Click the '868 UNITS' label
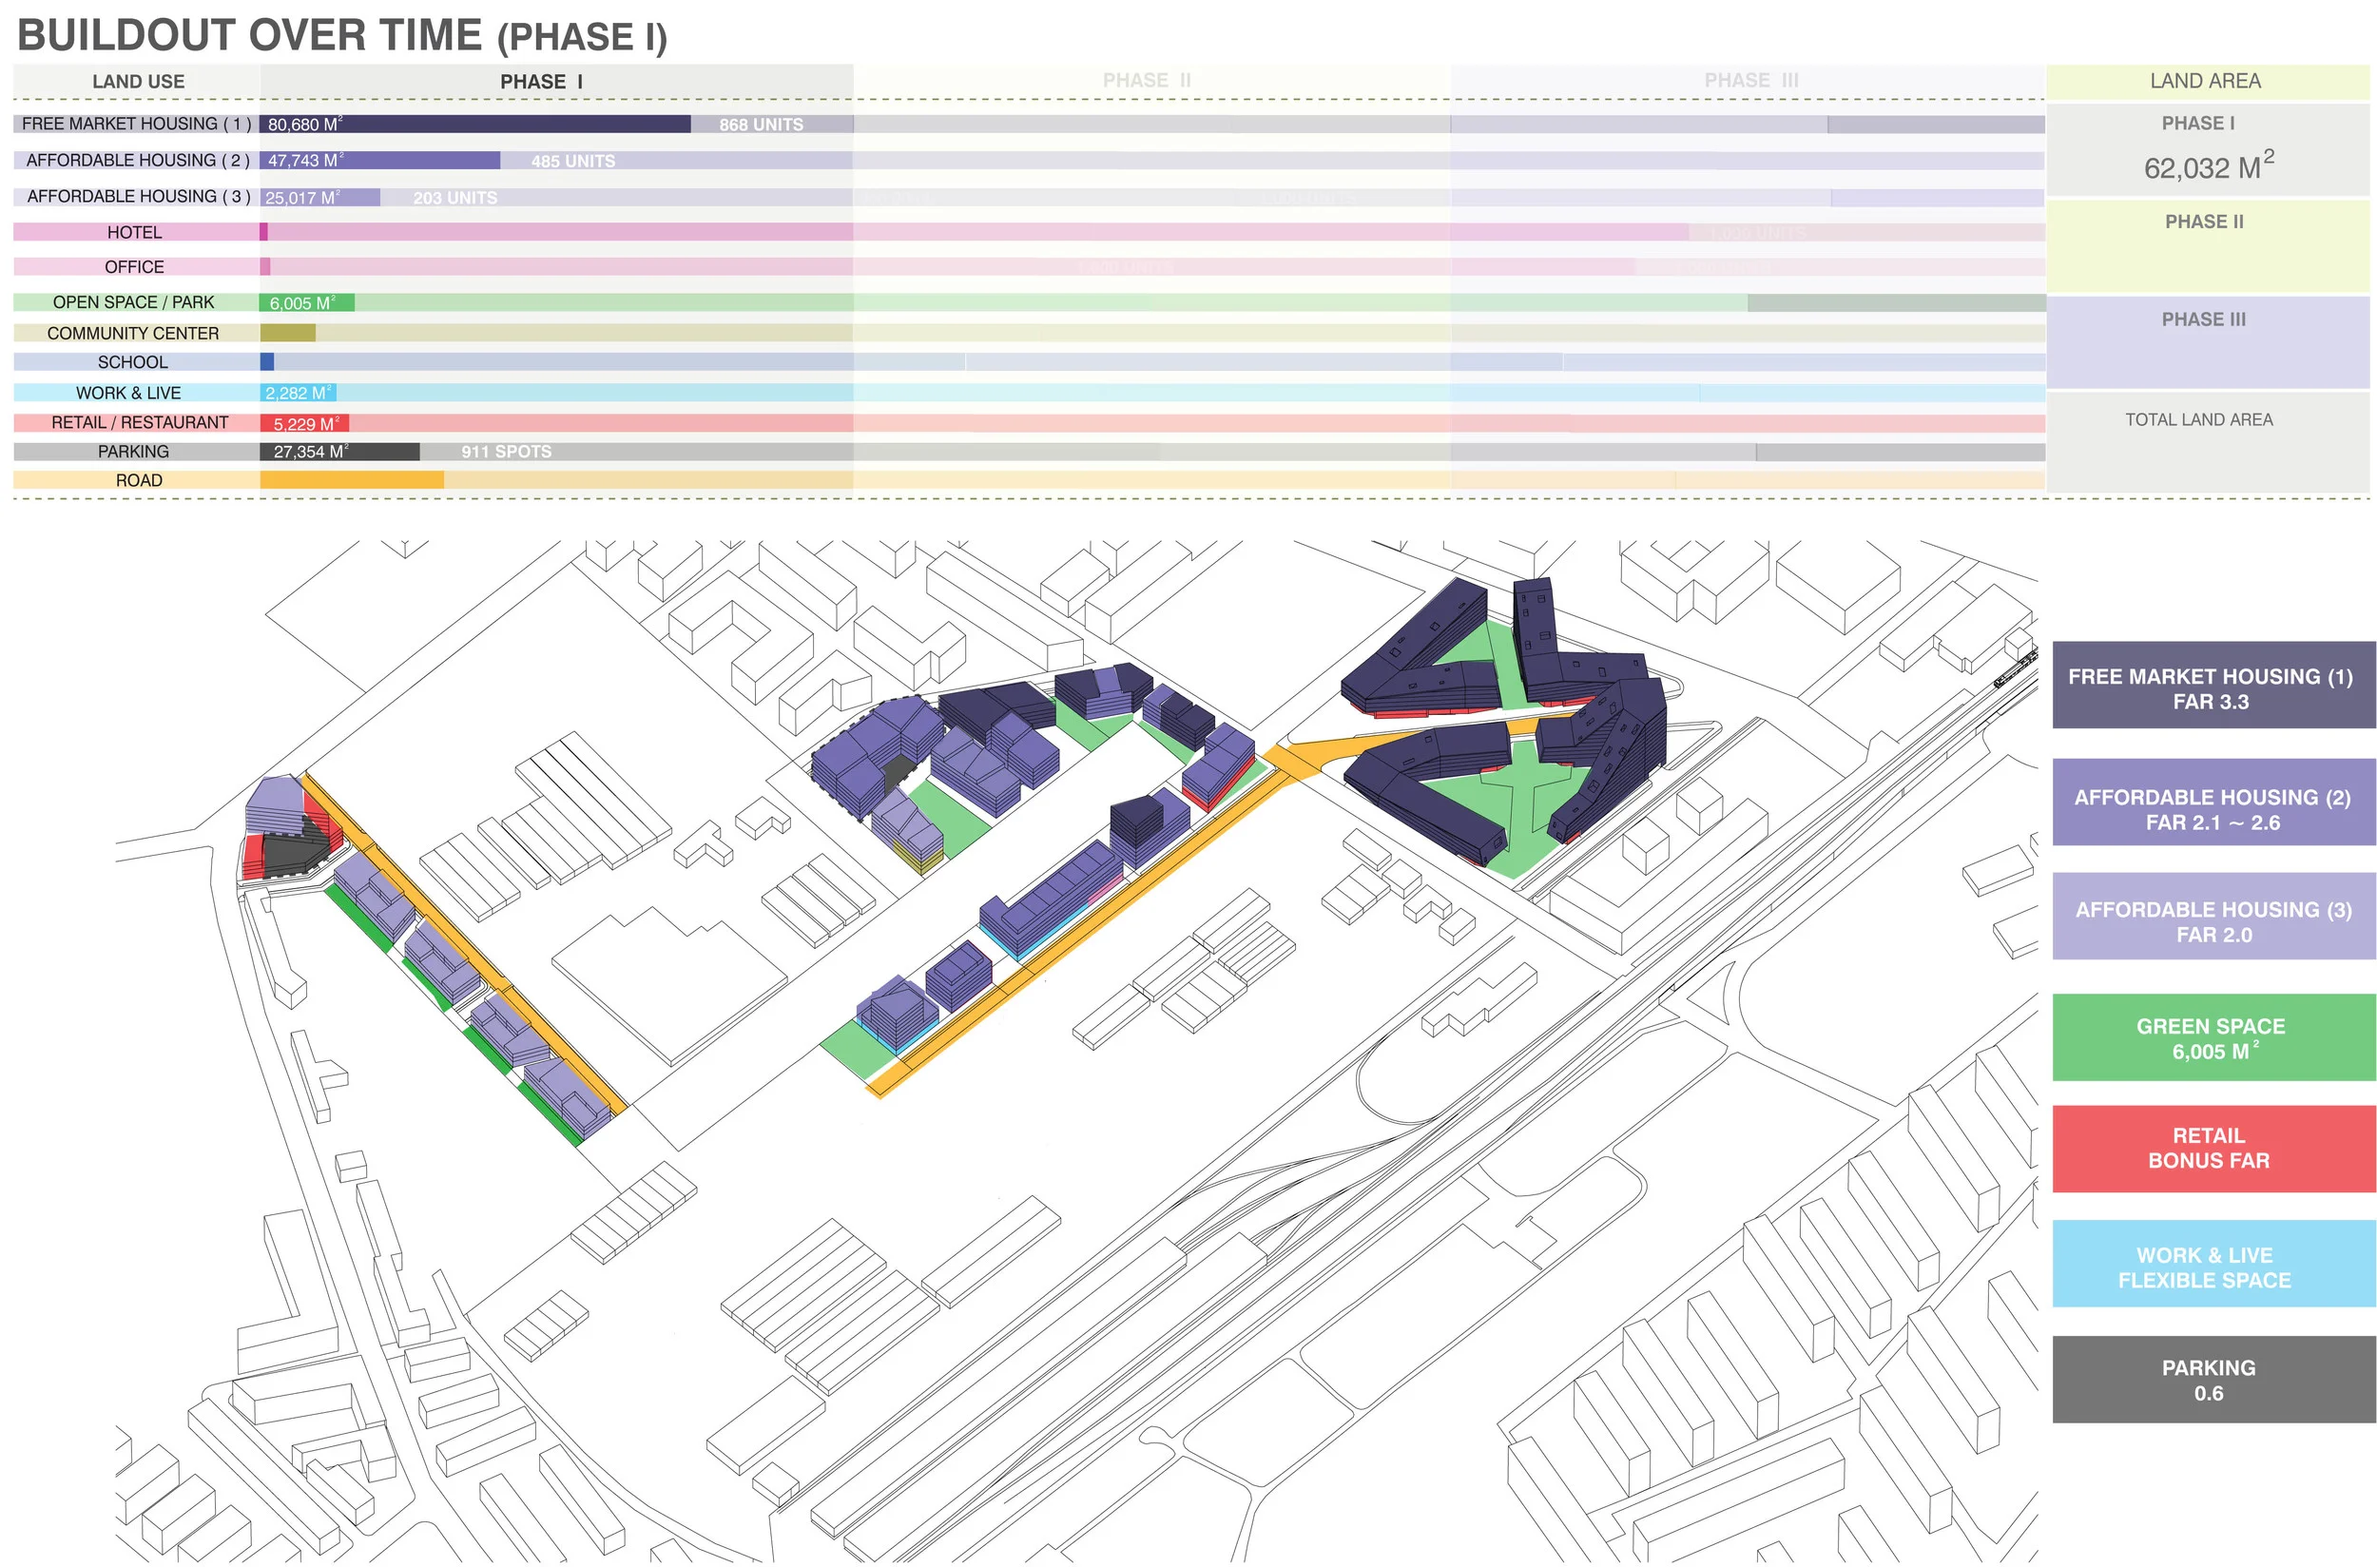The width and height of the screenshot is (2377, 1567). tap(762, 125)
